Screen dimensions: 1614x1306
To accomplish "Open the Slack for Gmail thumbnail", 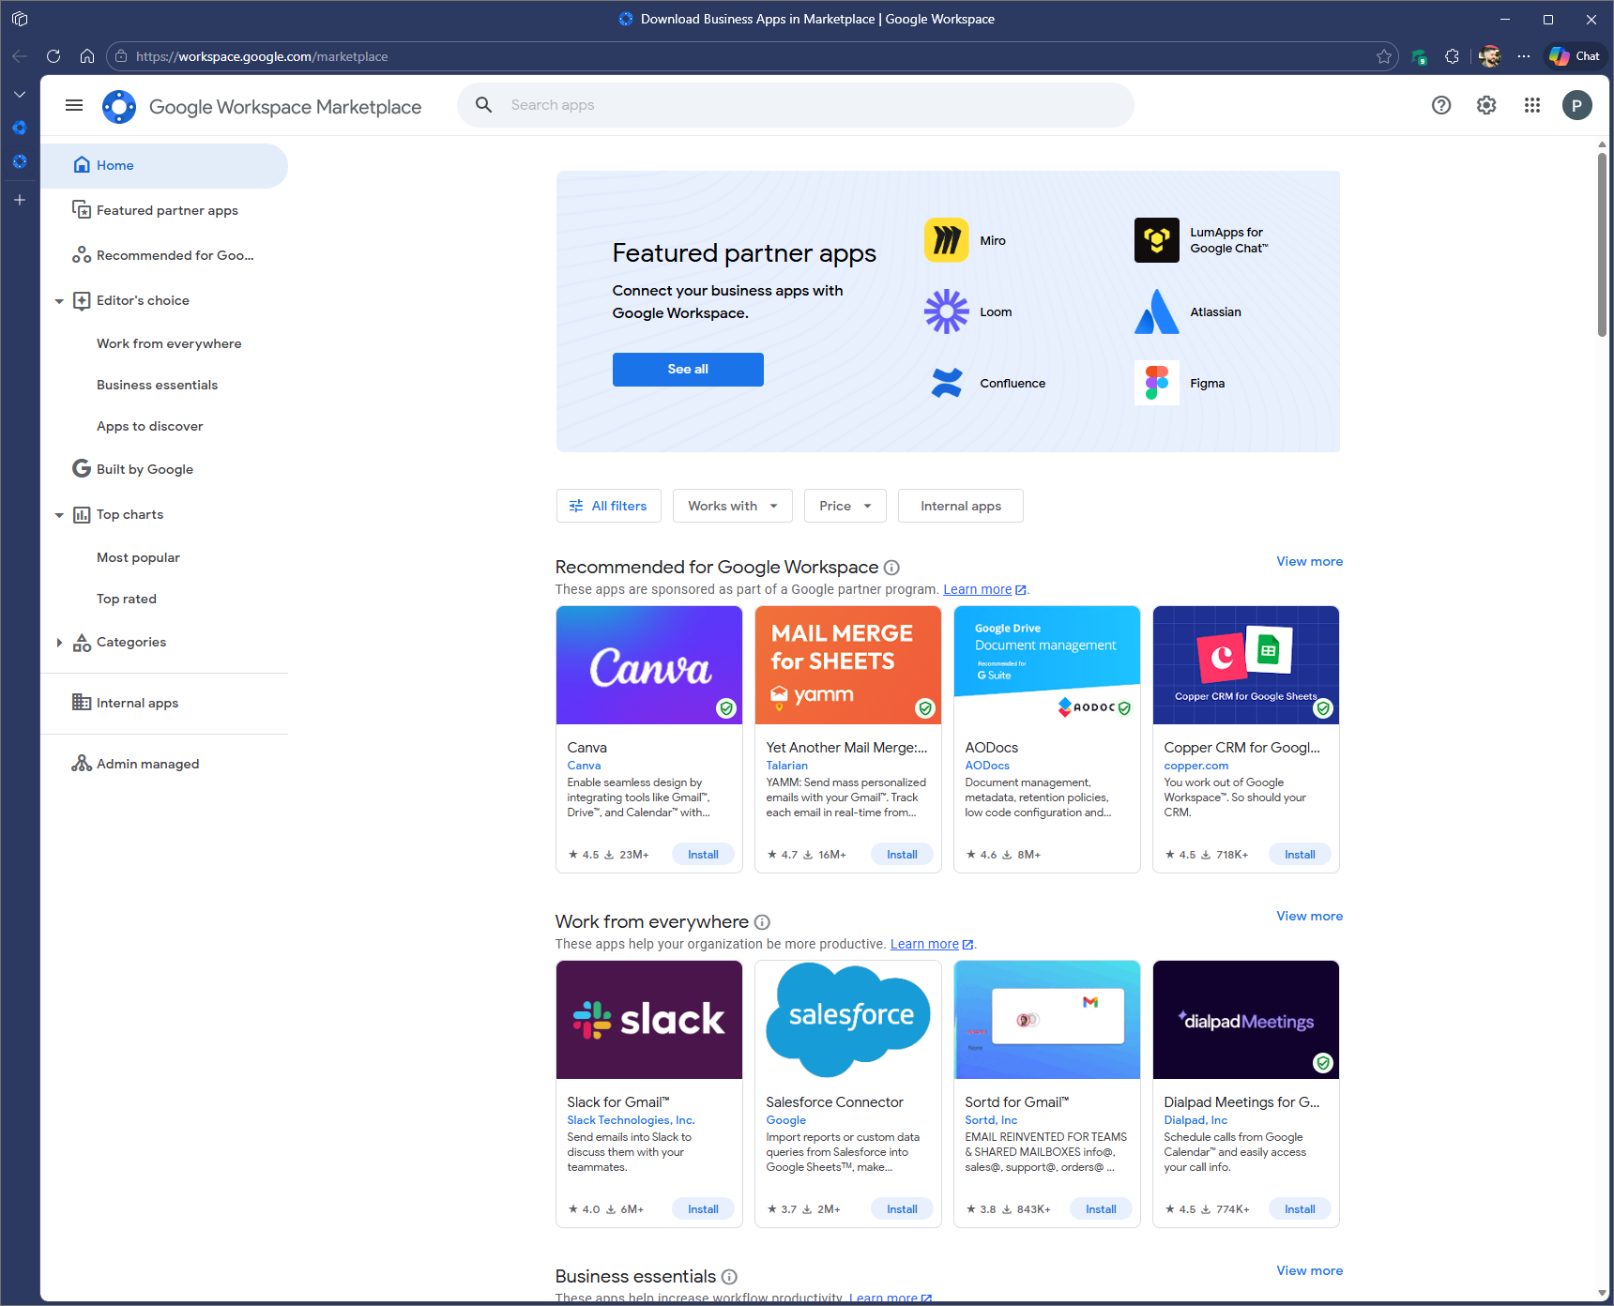I will click(648, 1020).
